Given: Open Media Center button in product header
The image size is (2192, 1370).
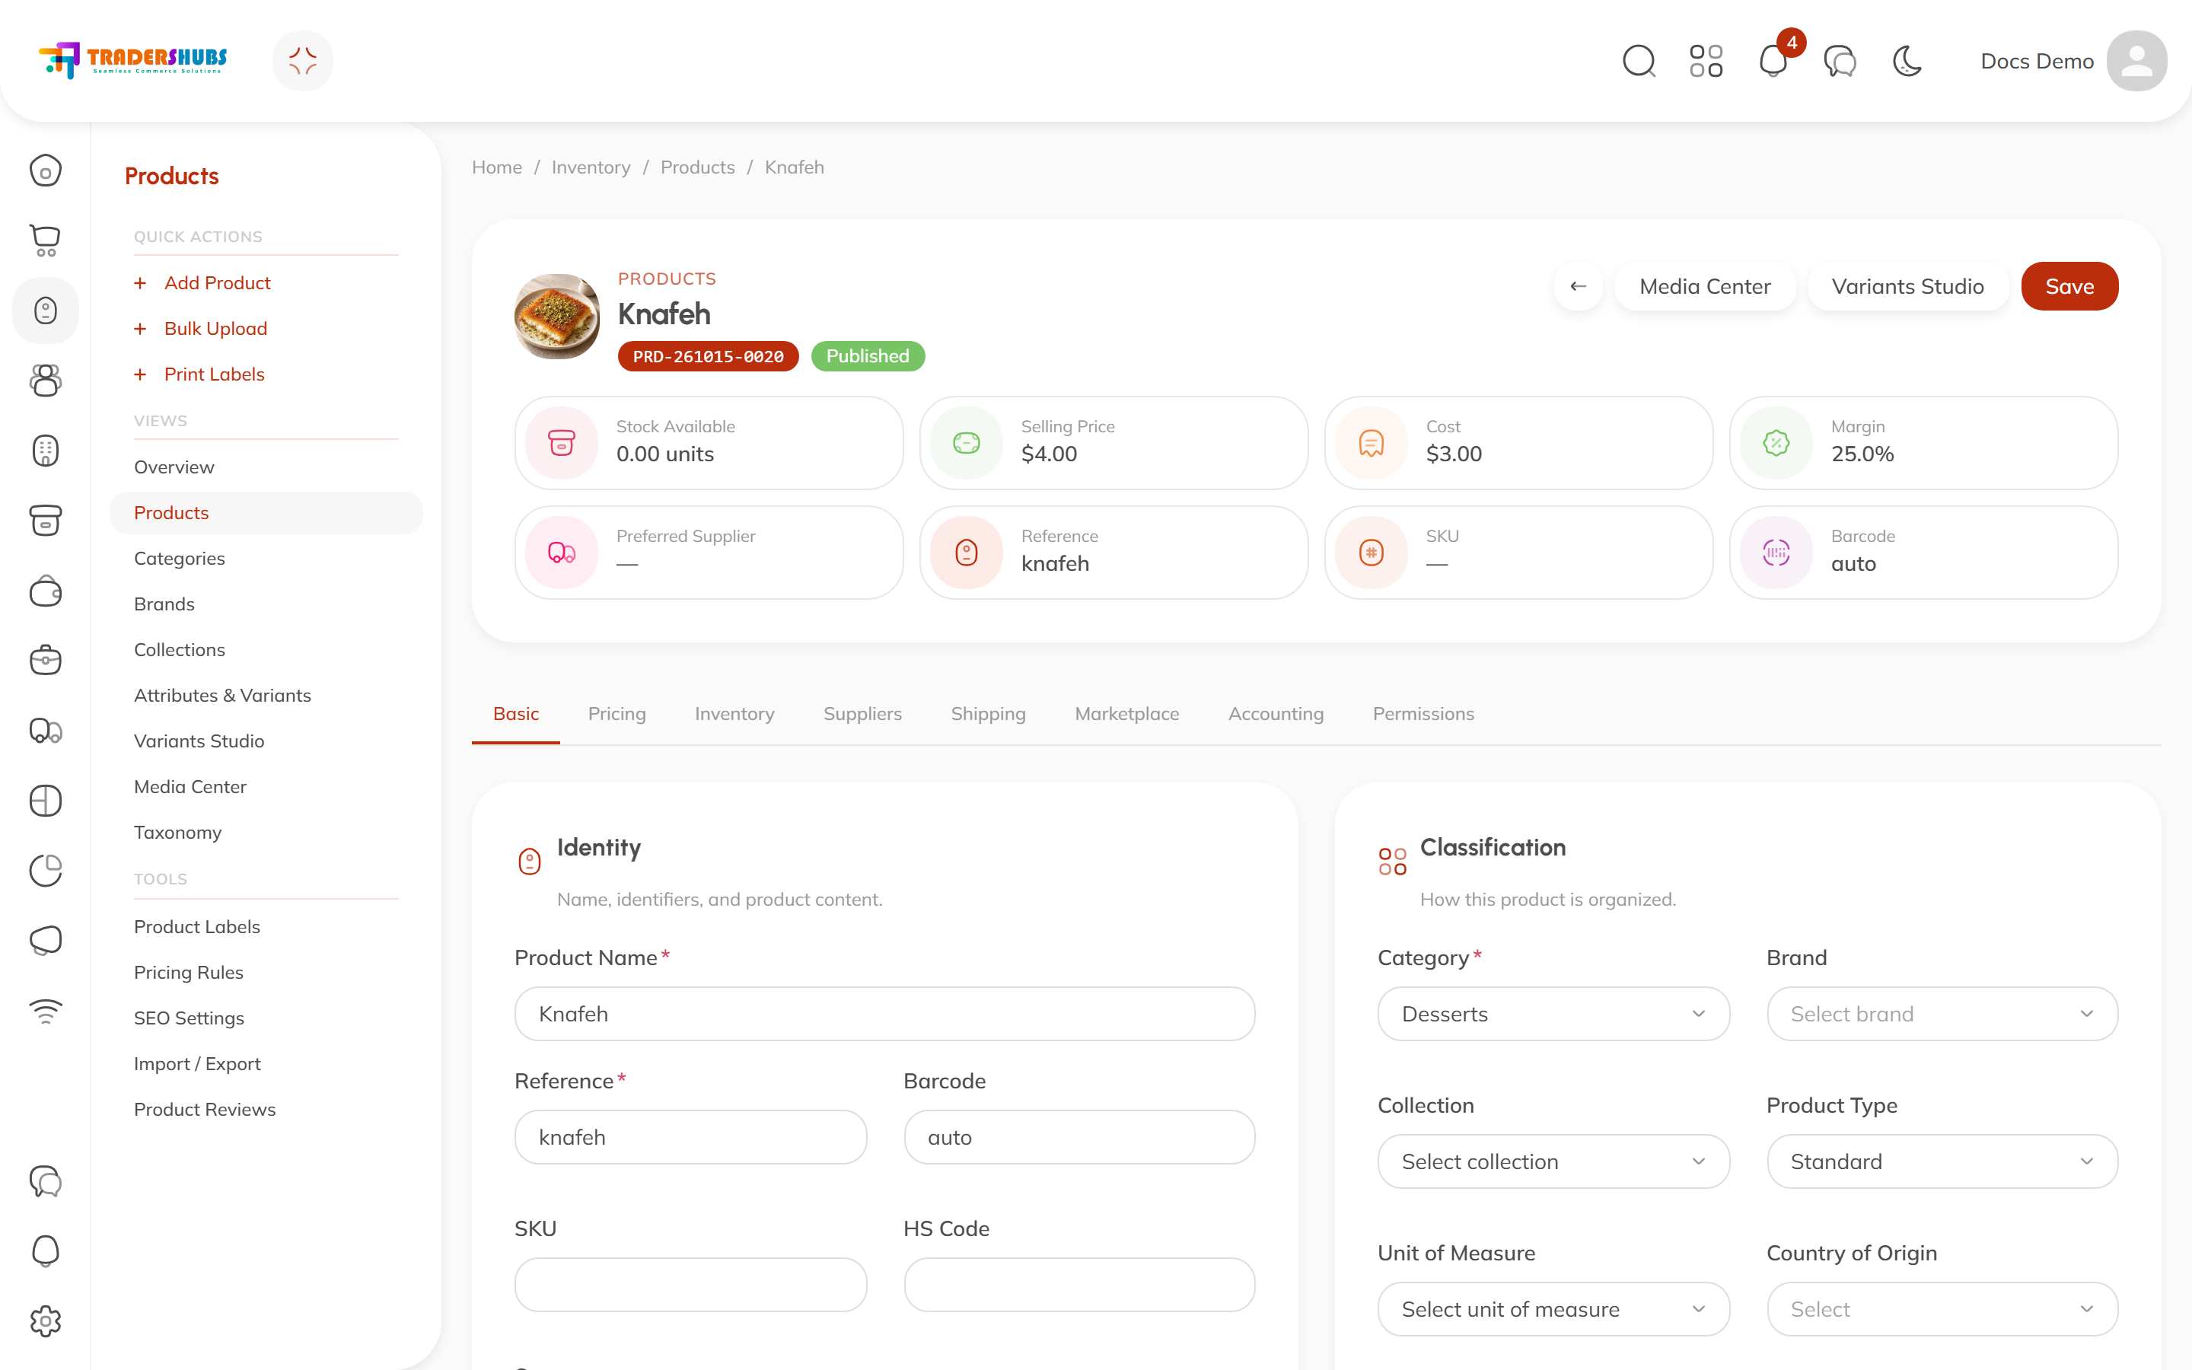Looking at the screenshot, I should point(1705,286).
